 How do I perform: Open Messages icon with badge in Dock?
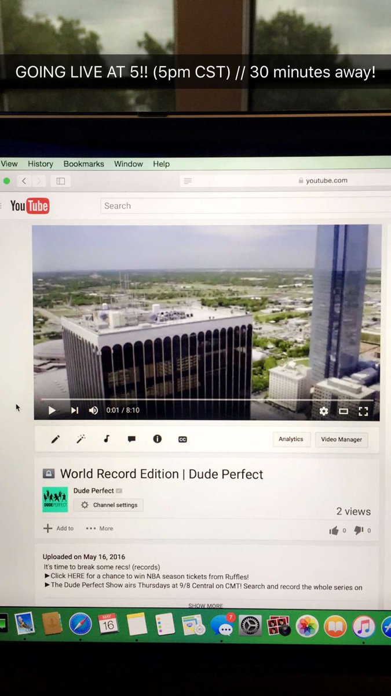click(222, 625)
